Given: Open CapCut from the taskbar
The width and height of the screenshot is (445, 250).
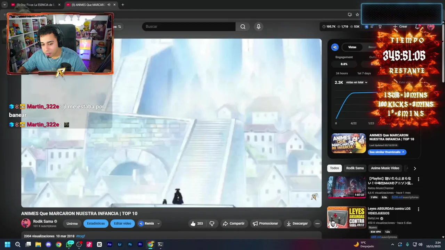Looking at the screenshot, I should click(99, 244).
